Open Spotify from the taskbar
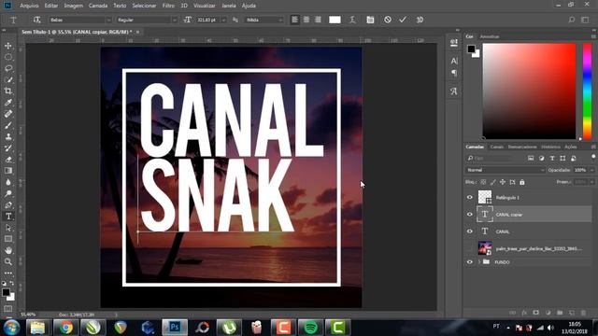598x336 pixels. tap(310, 328)
